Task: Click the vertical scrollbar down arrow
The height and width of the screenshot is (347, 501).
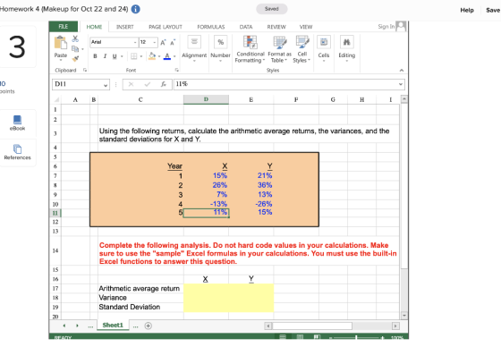Action: coord(404,316)
